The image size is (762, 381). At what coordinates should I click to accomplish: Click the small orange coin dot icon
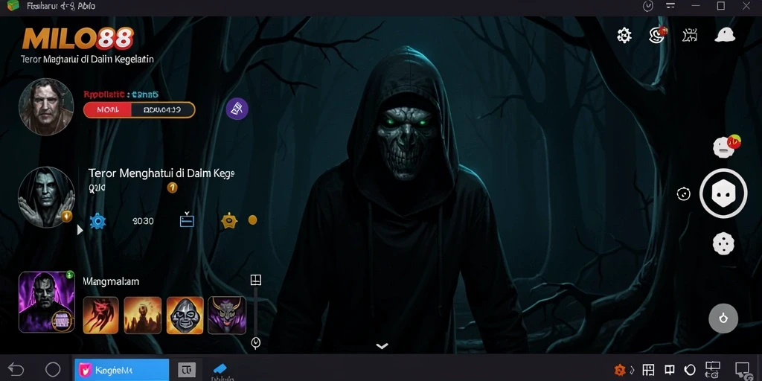point(253,220)
